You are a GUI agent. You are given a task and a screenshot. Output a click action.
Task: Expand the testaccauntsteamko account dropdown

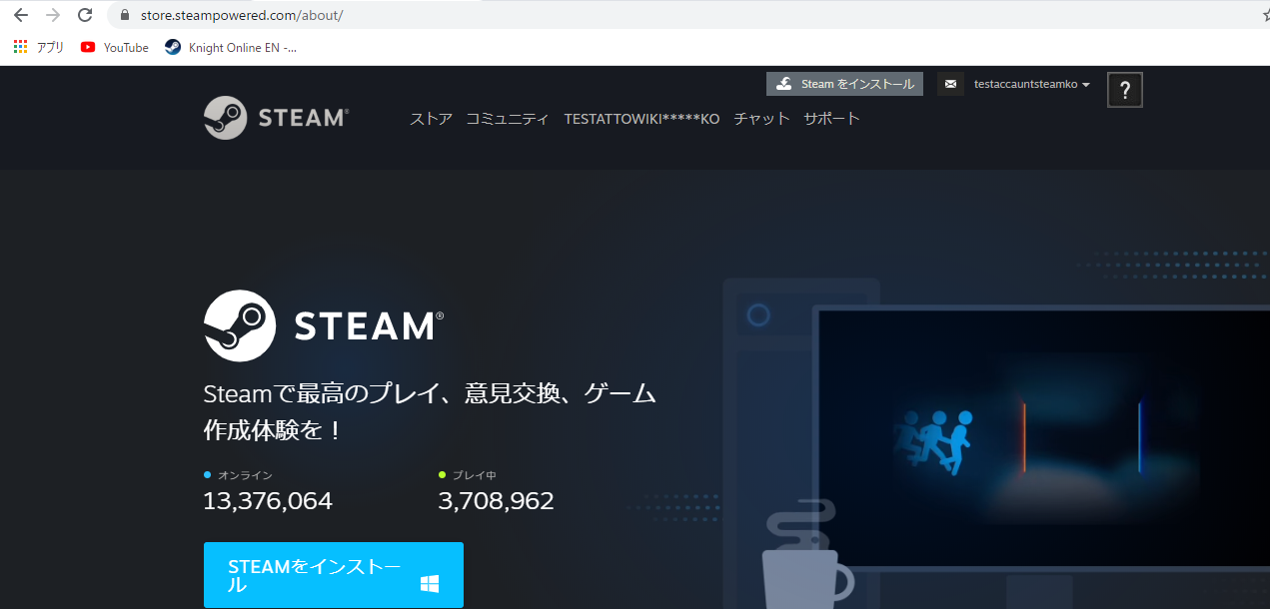click(1031, 84)
